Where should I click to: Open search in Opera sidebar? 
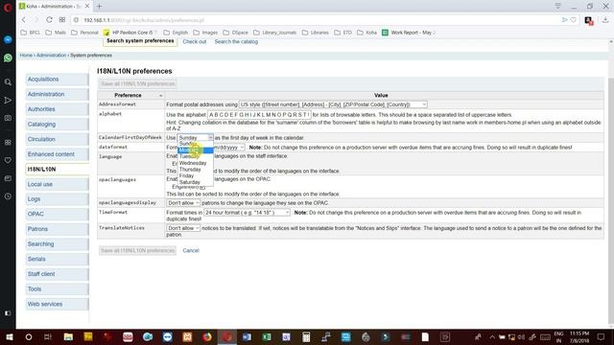tap(8, 82)
